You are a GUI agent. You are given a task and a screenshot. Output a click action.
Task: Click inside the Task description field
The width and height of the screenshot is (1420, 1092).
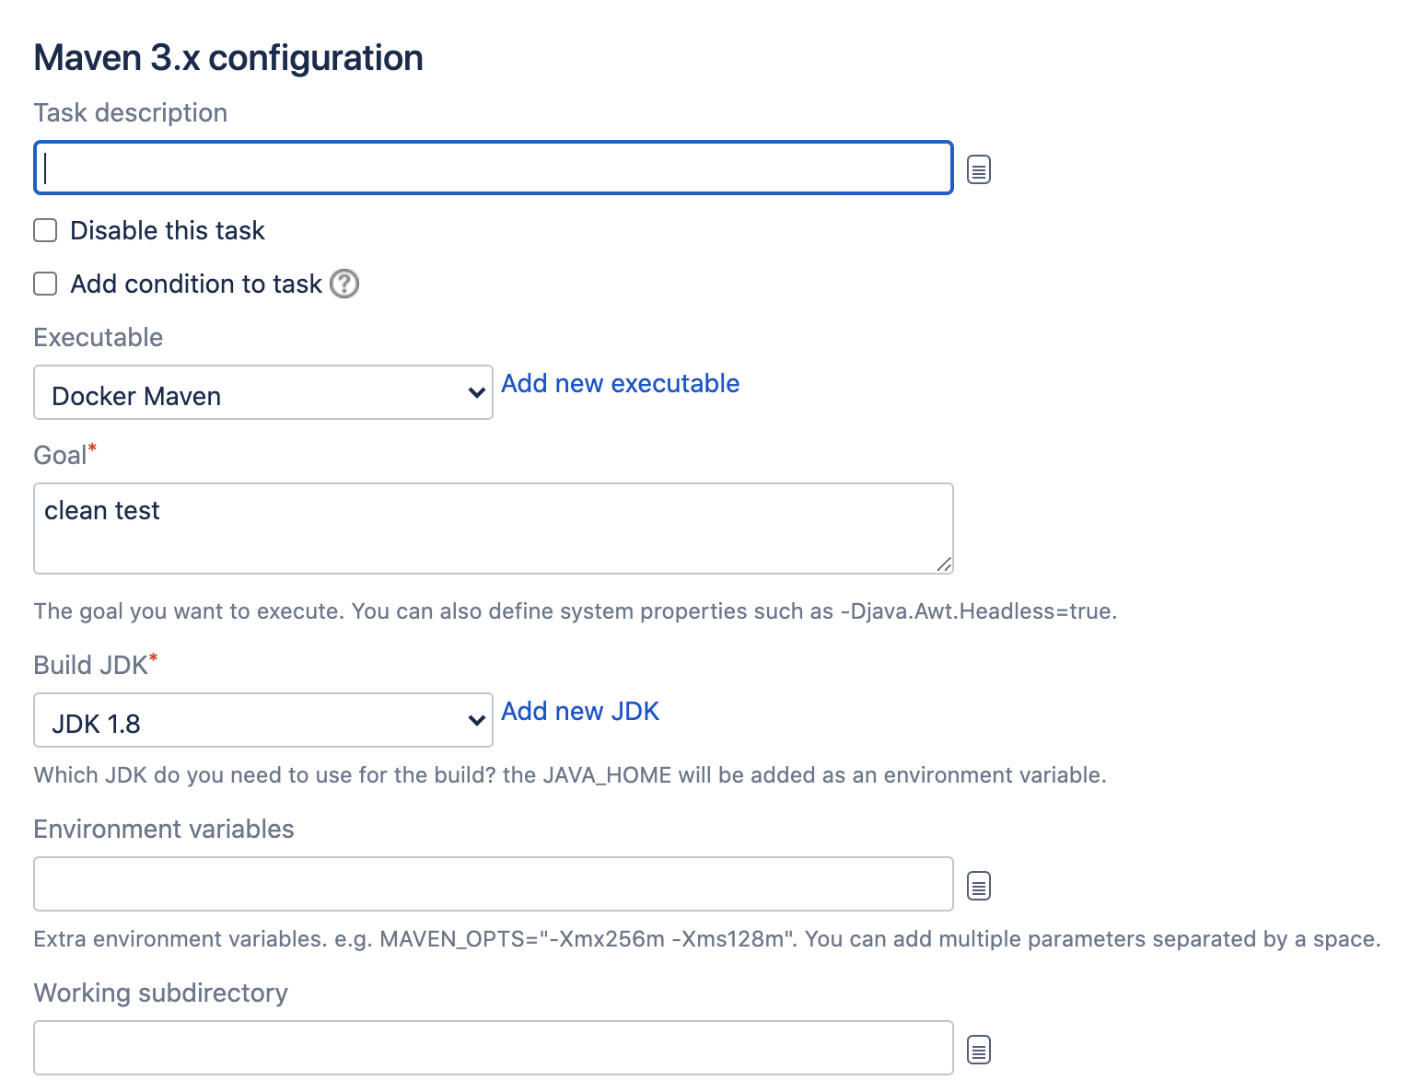click(493, 167)
